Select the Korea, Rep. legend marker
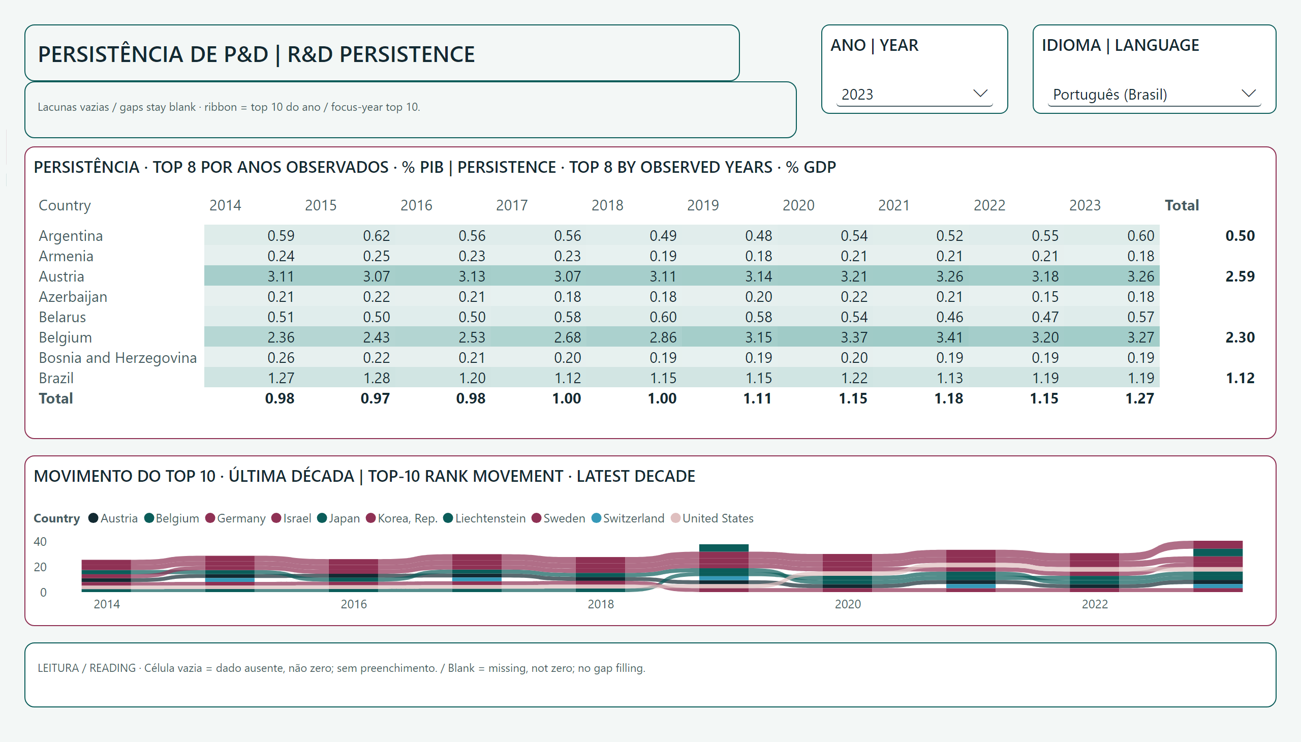The height and width of the screenshot is (742, 1301). pyautogui.click(x=370, y=518)
